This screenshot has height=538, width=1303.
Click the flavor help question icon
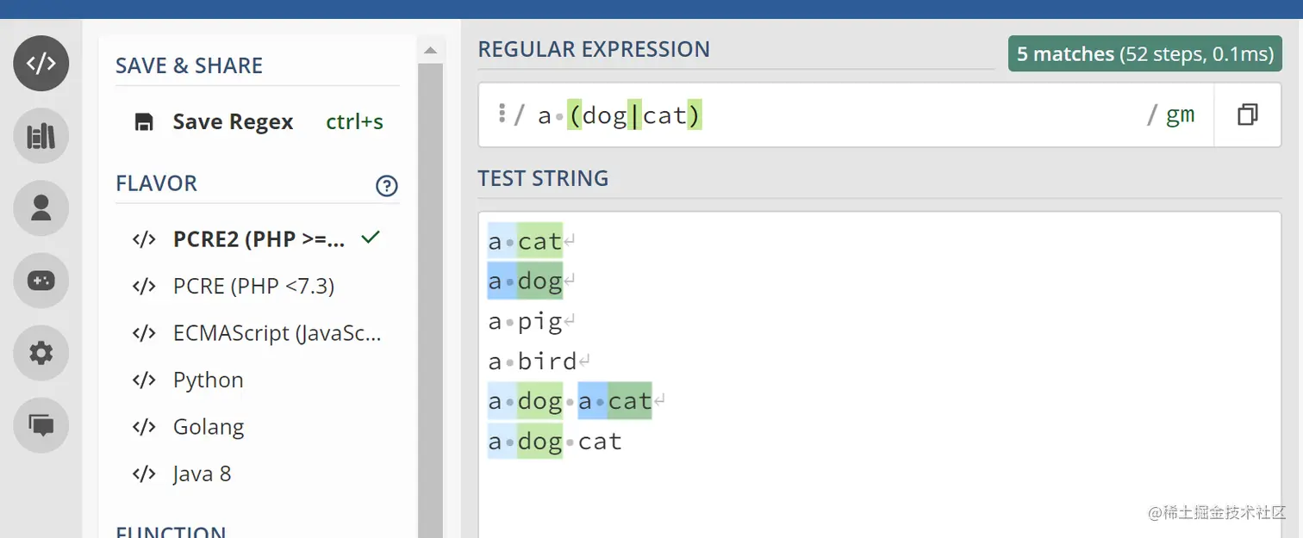(x=387, y=185)
